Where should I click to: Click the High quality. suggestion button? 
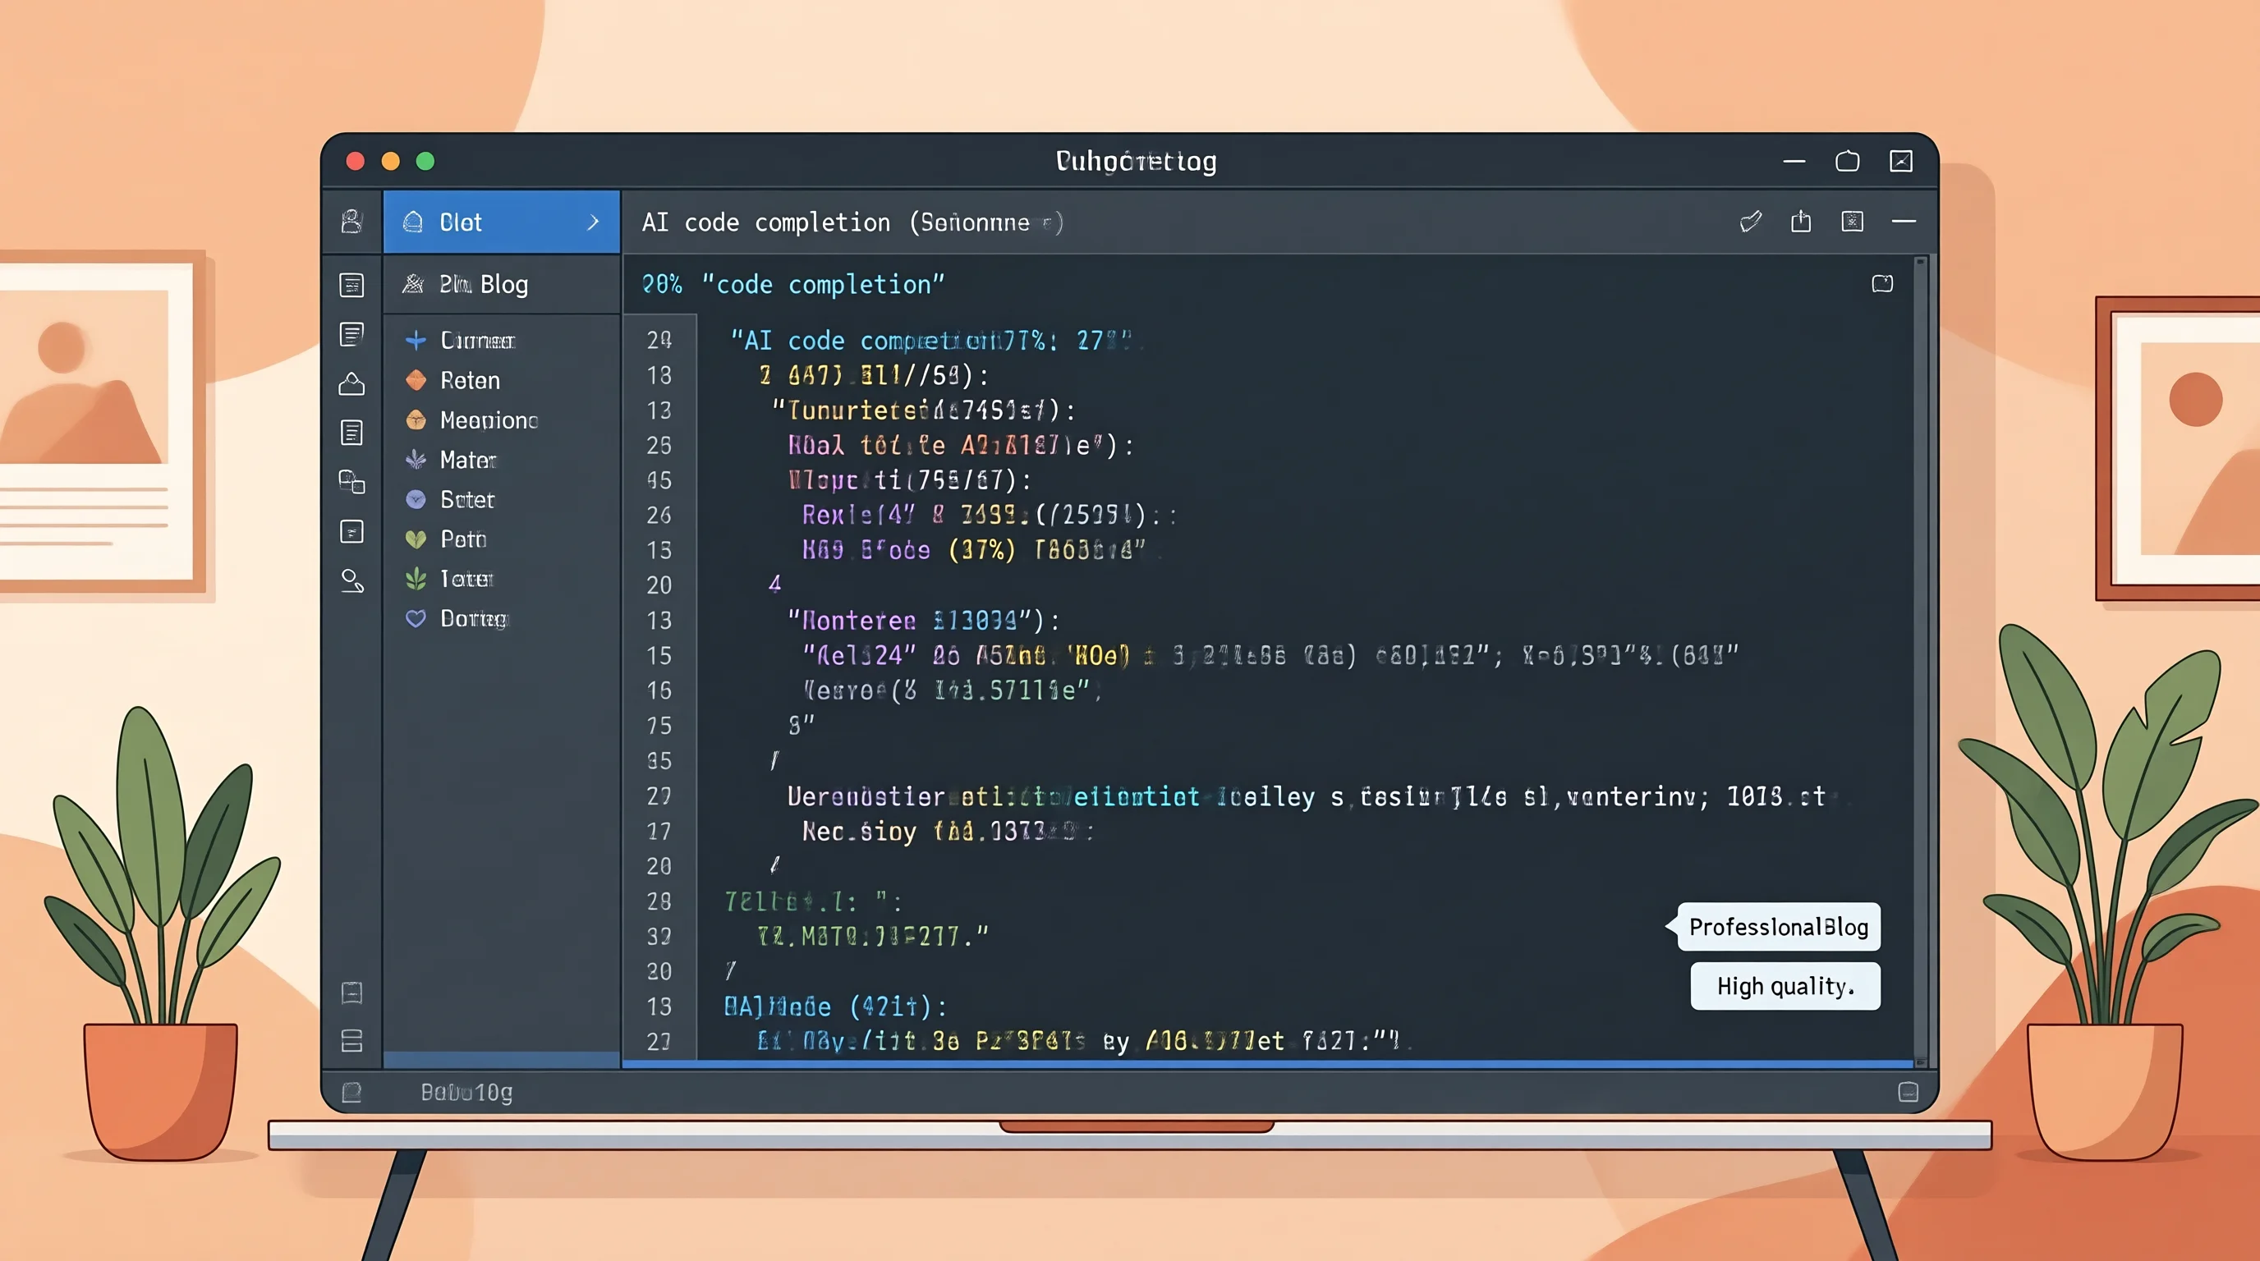(x=1785, y=987)
